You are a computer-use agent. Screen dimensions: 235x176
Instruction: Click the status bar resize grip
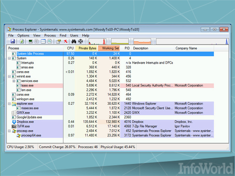coord(227,148)
